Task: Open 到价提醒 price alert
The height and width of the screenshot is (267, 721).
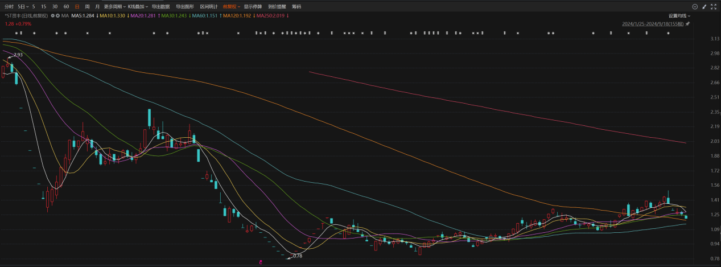Action: 277,7
